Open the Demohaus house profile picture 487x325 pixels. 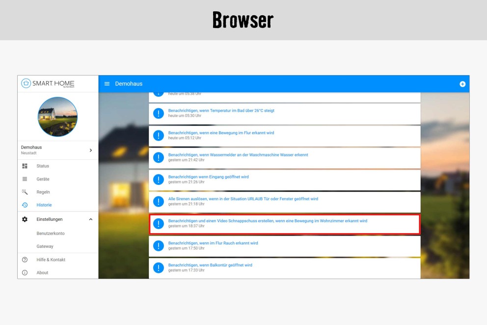tap(57, 117)
